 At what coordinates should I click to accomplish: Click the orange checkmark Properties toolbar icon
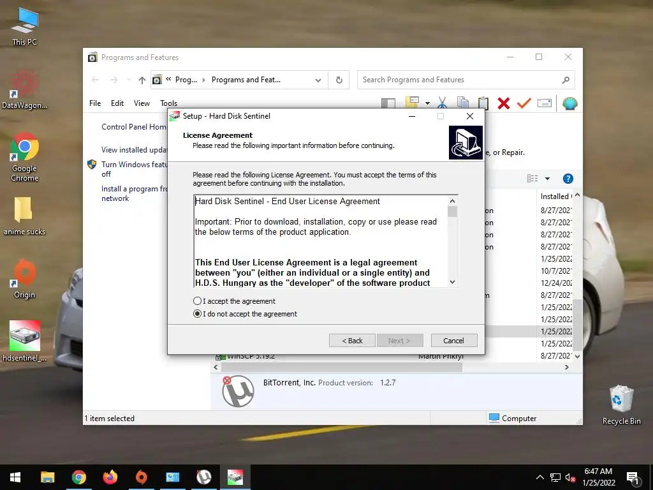click(524, 103)
